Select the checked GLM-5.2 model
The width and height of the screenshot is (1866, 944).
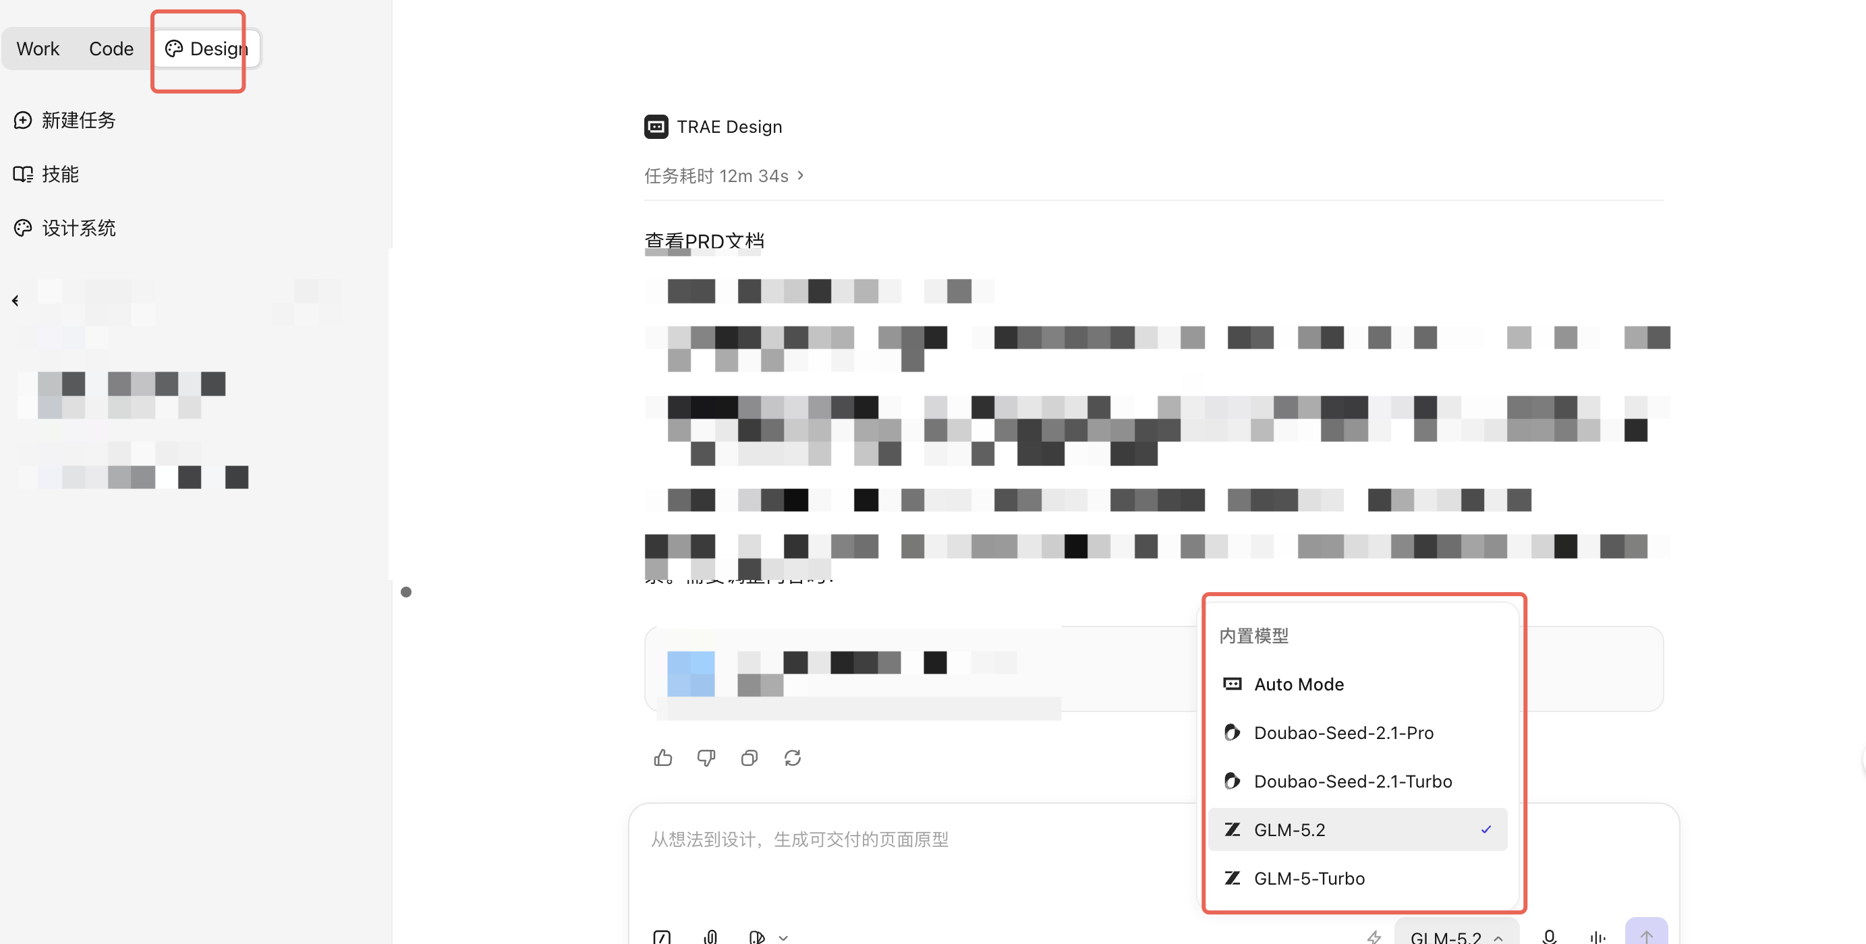click(1357, 829)
